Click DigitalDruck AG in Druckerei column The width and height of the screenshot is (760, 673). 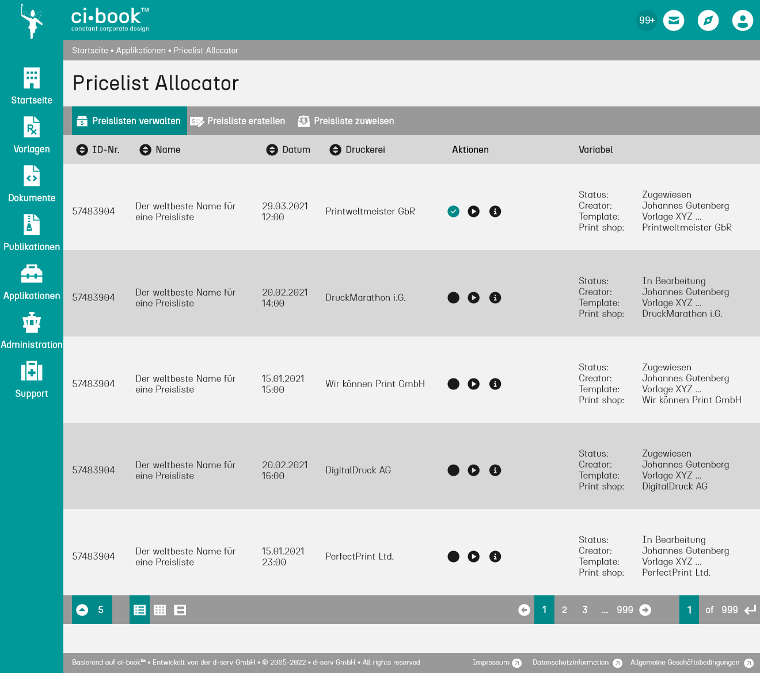358,470
